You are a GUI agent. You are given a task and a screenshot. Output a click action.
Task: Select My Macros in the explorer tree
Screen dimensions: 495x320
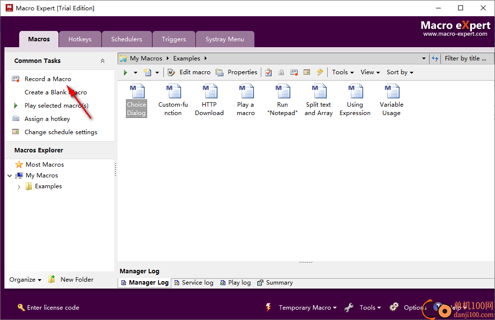tap(42, 175)
